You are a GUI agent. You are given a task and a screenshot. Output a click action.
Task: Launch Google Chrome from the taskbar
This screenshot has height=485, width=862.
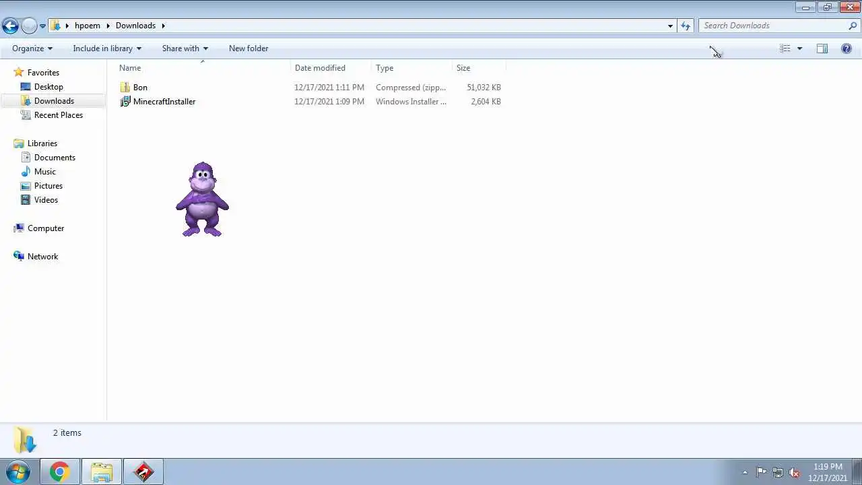pyautogui.click(x=59, y=472)
